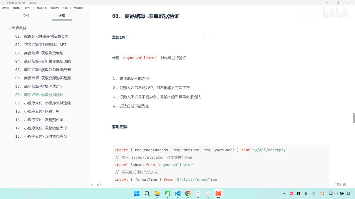Go to outline item 12. 小程序支付-发起微信支付

click(41, 128)
